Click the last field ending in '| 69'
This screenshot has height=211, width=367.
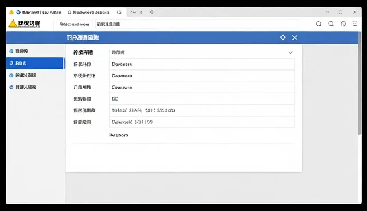pos(201,122)
